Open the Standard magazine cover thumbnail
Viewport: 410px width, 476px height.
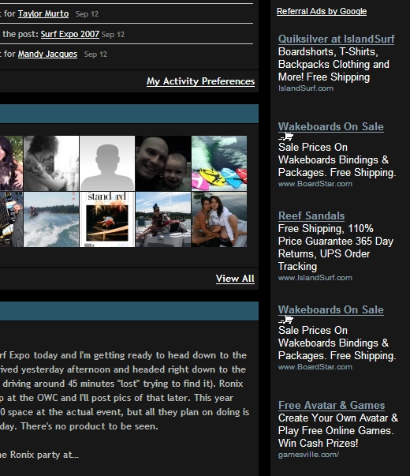coord(107,219)
